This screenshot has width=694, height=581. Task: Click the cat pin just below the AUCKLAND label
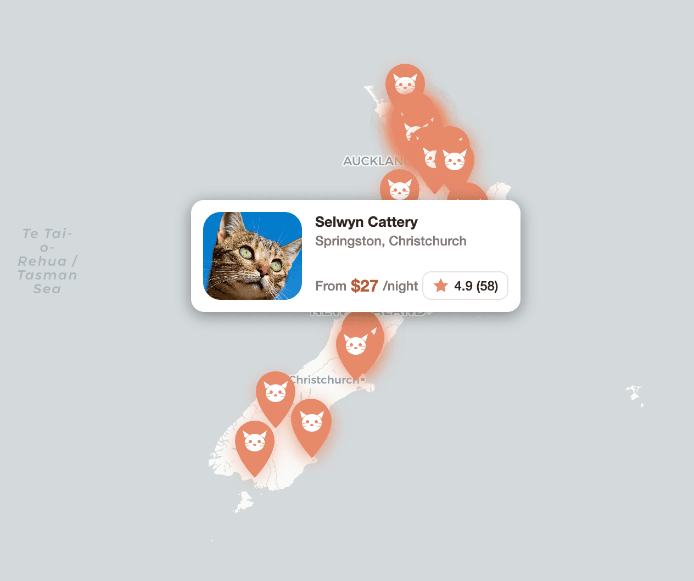tap(400, 188)
